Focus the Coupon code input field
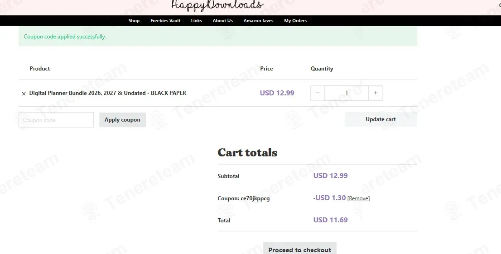The width and height of the screenshot is (501, 254). [56, 120]
